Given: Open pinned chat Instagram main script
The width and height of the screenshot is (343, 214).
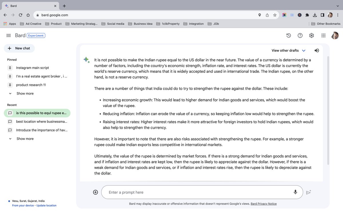Looking at the screenshot, I should click(x=37, y=68).
